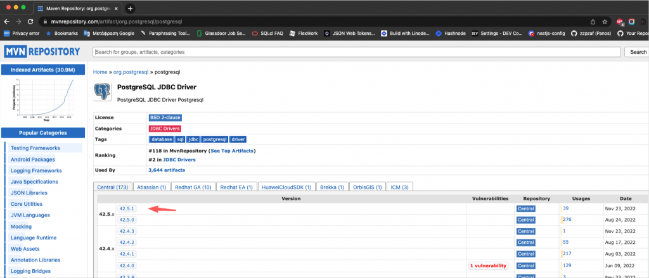The image size is (649, 278).
Task: Open version 42.4.0
Action: (x=127, y=265)
